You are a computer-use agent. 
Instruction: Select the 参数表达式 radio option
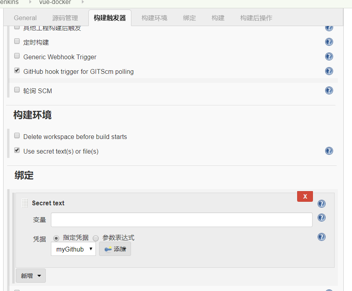pos(95,238)
